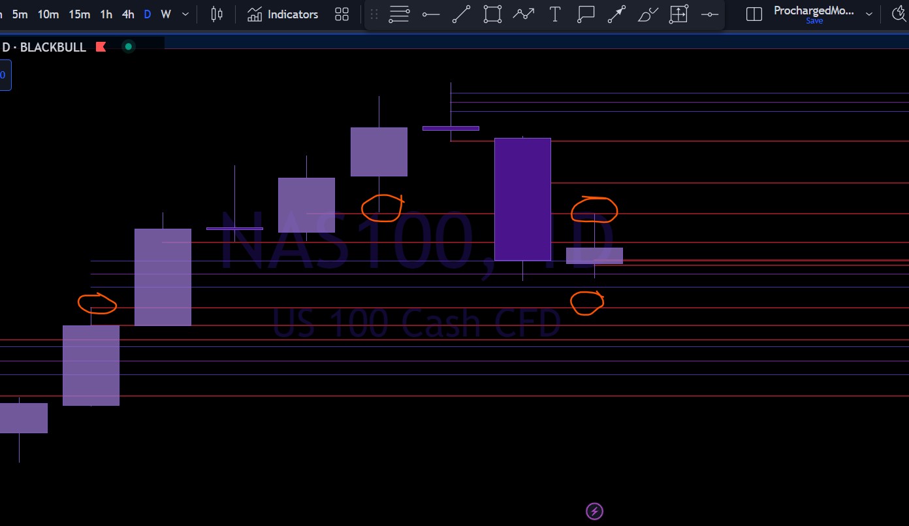Click the purple lightning bolt button
The width and height of the screenshot is (909, 526).
594,511
